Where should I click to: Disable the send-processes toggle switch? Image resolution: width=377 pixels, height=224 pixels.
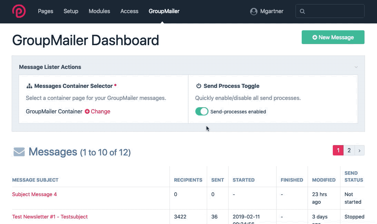(x=202, y=111)
